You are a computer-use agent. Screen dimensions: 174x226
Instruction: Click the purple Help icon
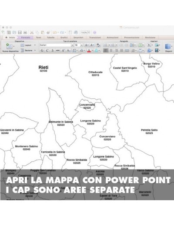tap(95, 32)
